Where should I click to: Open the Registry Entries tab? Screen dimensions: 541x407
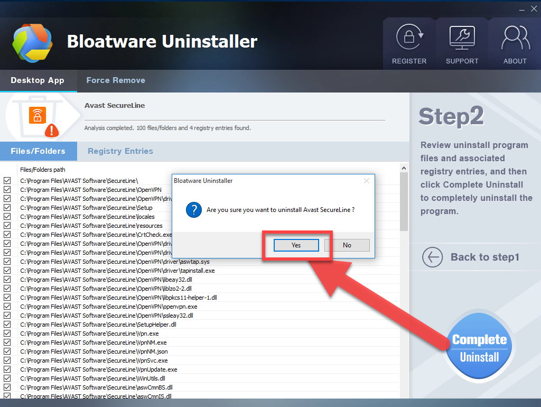(120, 151)
